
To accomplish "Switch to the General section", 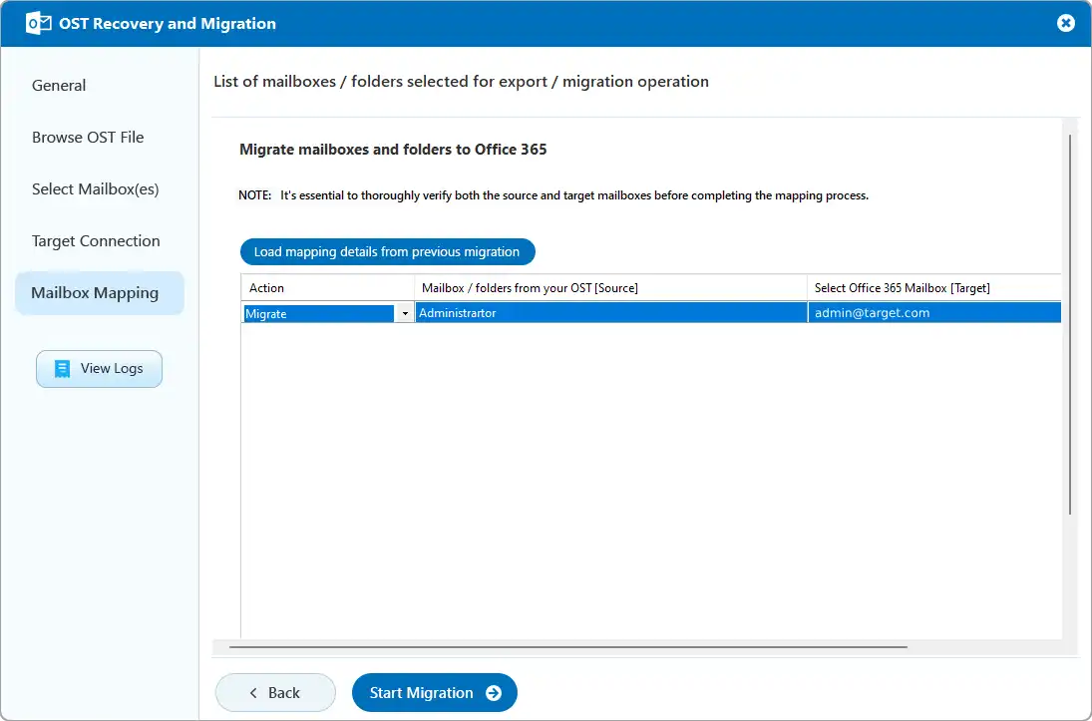I will click(58, 85).
